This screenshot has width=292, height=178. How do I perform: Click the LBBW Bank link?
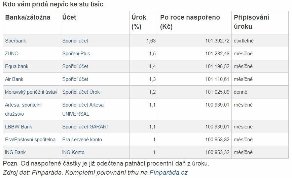point(19,127)
